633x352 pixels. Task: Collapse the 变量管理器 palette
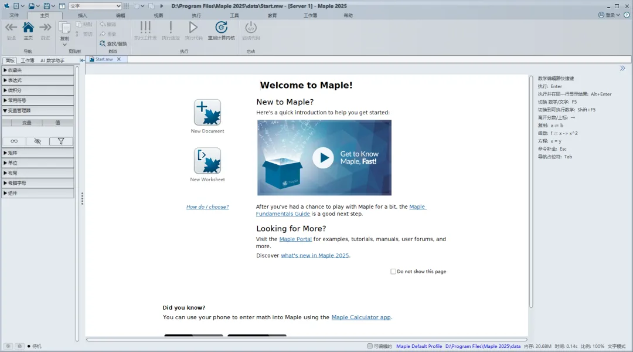point(38,110)
